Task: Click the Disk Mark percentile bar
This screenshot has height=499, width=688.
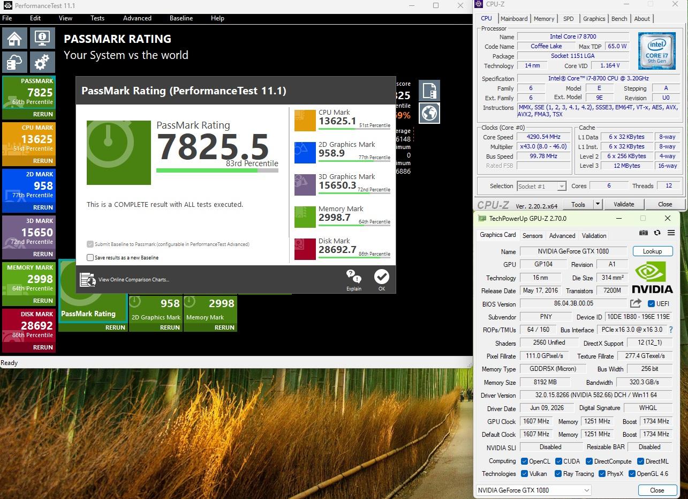Action: pos(354,257)
